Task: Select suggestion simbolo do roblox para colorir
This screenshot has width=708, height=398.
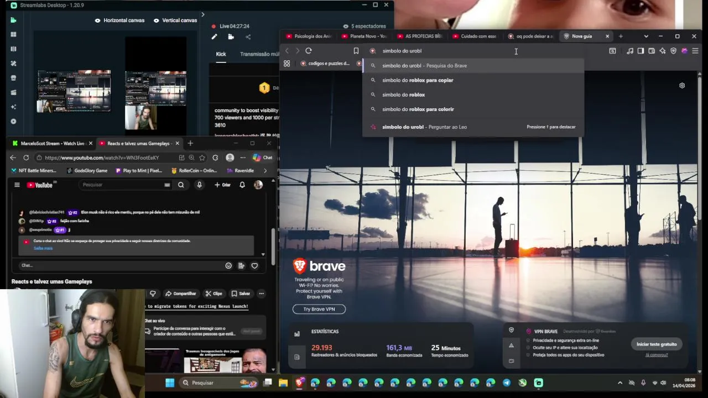Action: [473, 109]
